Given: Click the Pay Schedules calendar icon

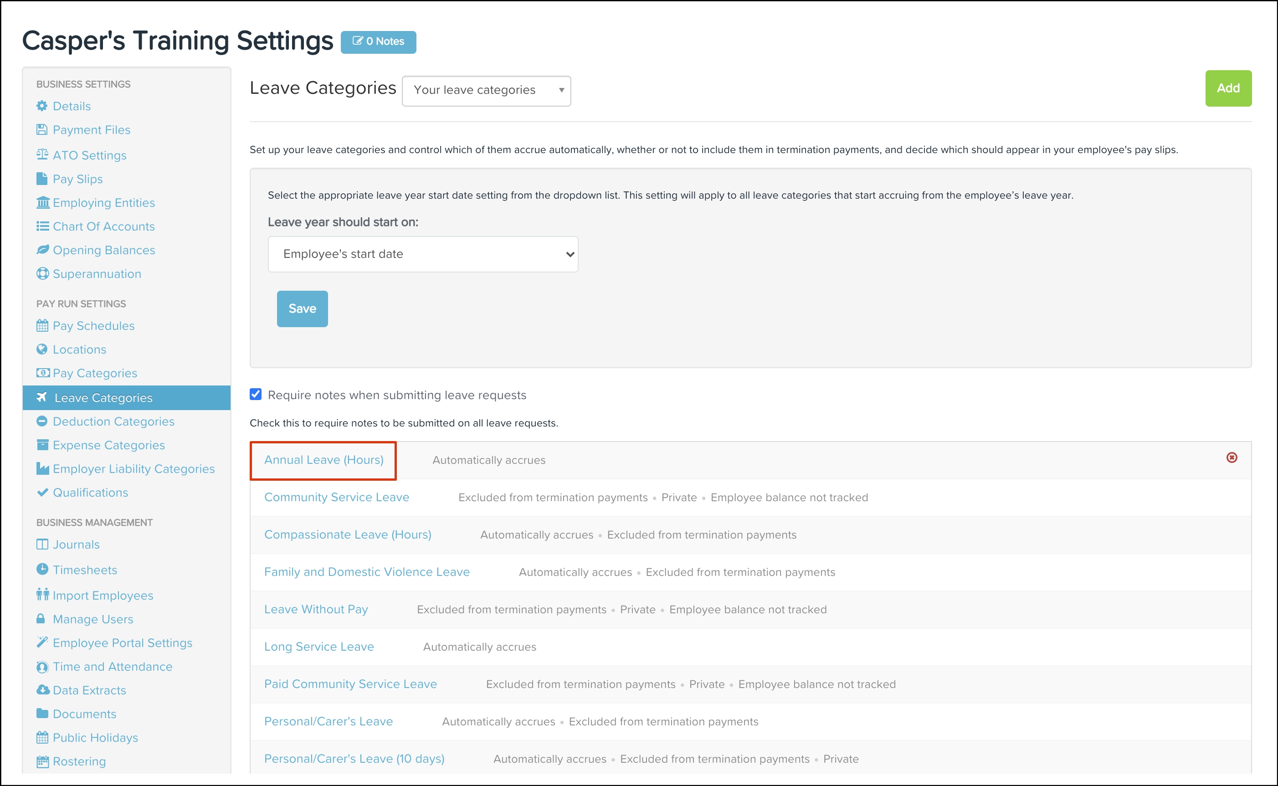Looking at the screenshot, I should (x=42, y=326).
